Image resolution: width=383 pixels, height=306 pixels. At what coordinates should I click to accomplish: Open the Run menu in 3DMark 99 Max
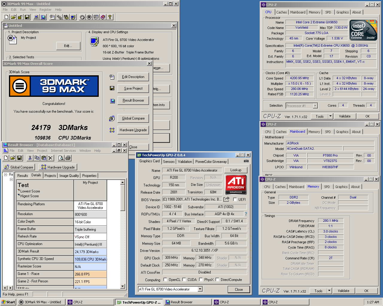pyautogui.click(x=23, y=10)
